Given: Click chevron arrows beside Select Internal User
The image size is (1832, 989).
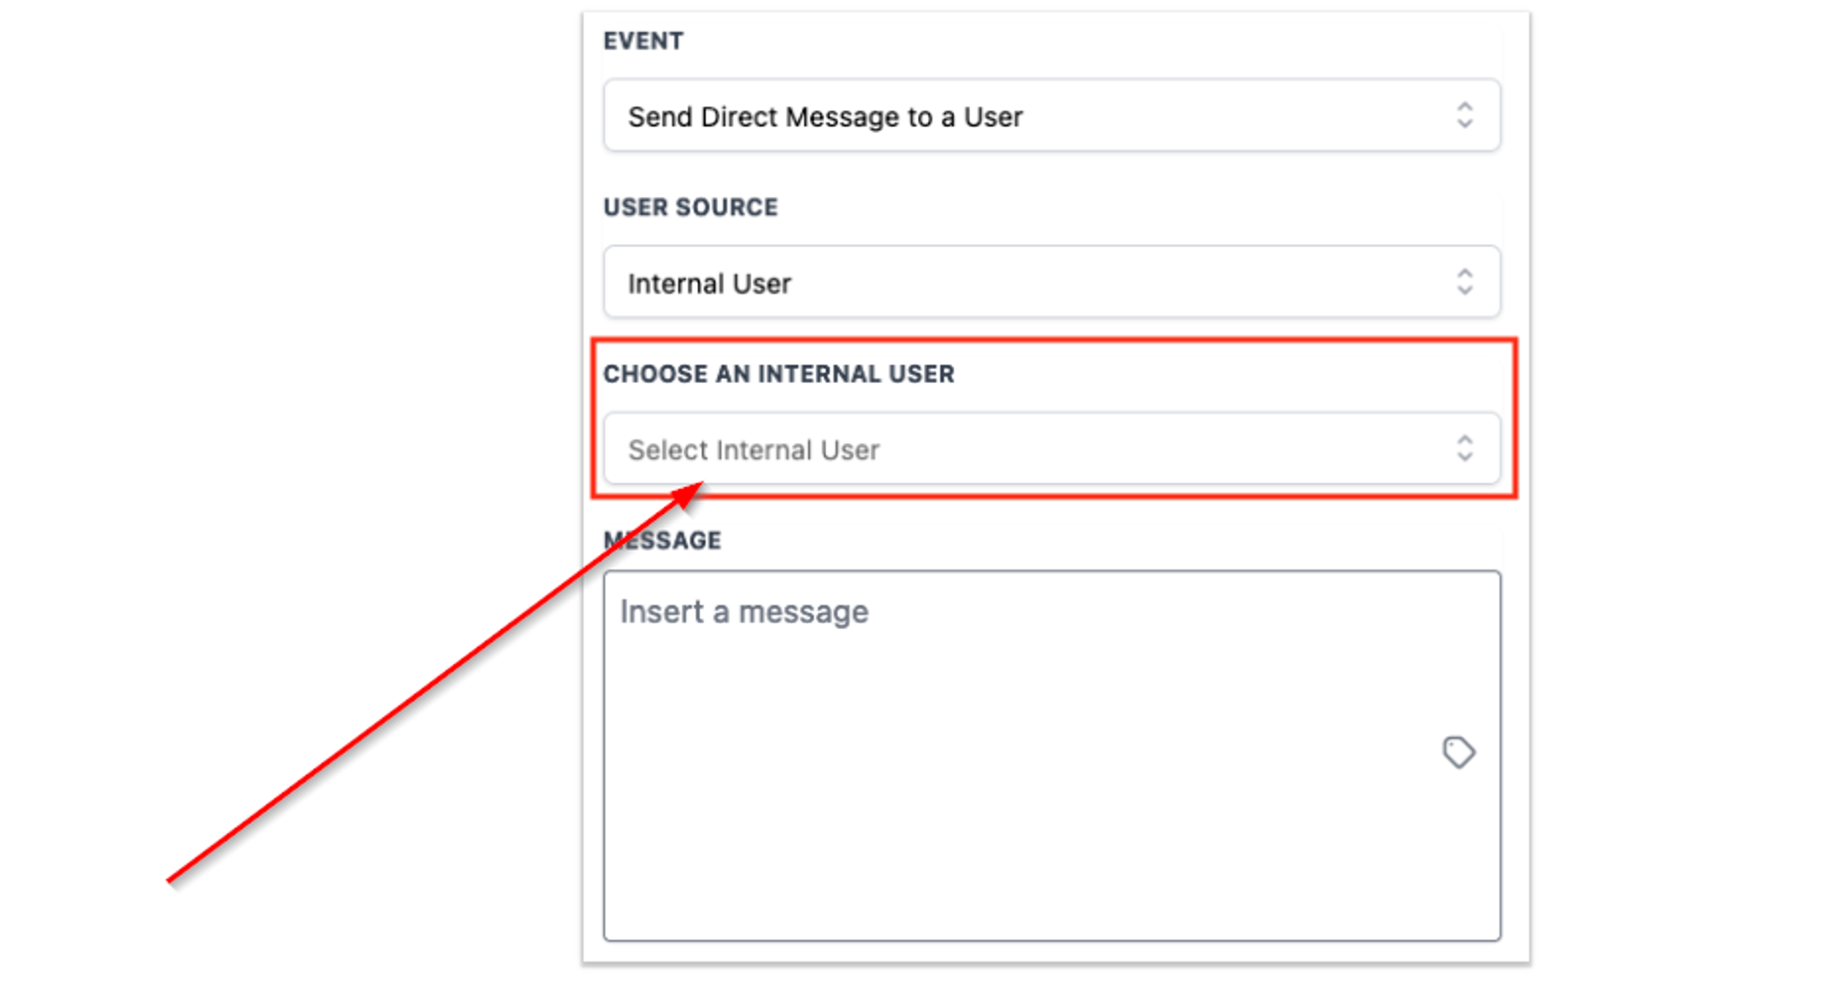Looking at the screenshot, I should [1465, 449].
